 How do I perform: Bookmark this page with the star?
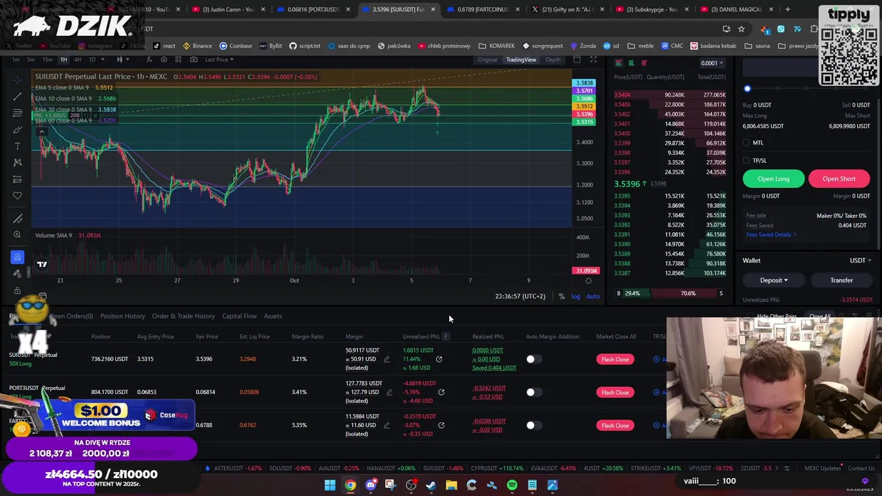click(x=741, y=29)
